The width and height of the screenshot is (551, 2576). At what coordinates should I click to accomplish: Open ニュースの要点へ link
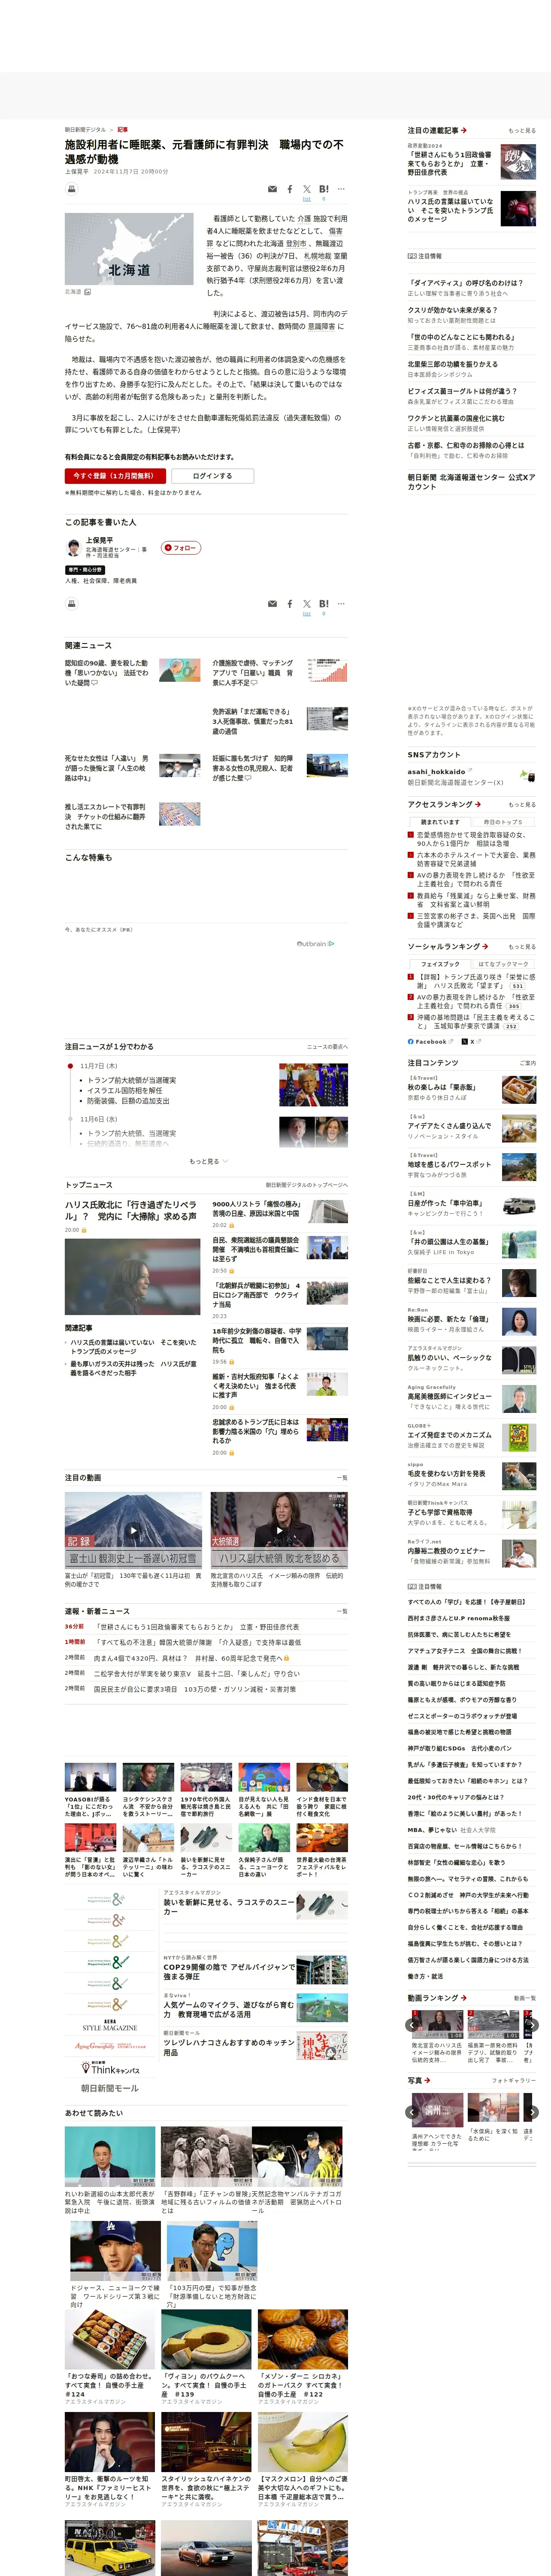click(327, 1047)
